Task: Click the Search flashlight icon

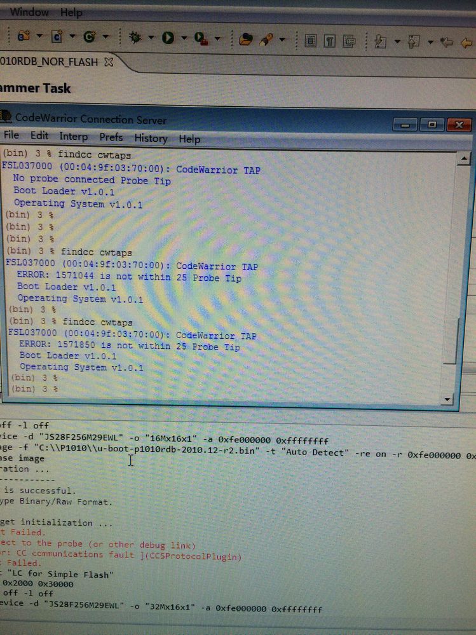Action: pyautogui.click(x=266, y=39)
